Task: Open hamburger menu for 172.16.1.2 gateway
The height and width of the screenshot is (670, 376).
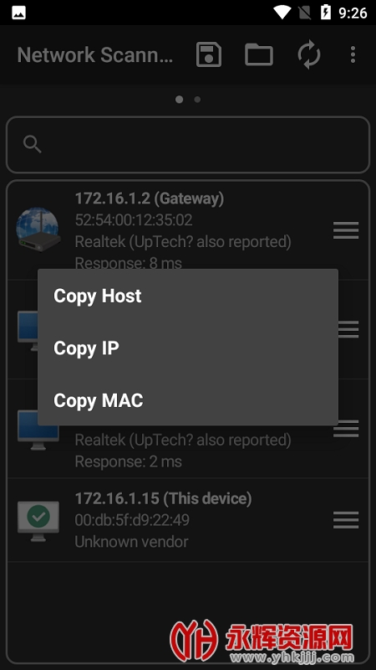Action: pos(346,230)
